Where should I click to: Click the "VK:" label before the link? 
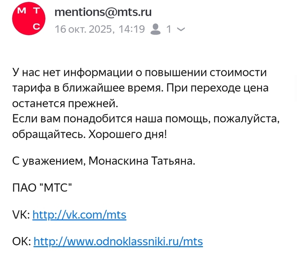[21, 215]
